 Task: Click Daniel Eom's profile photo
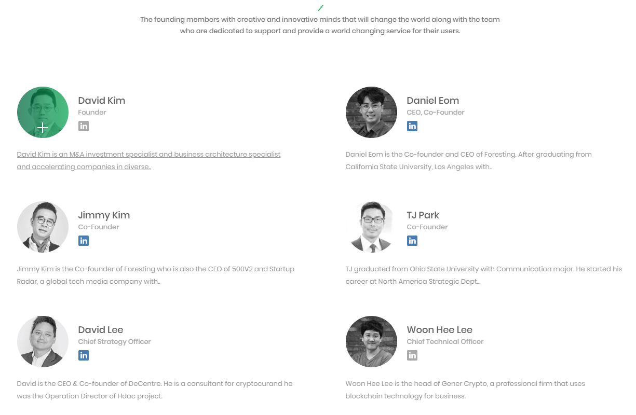point(371,112)
